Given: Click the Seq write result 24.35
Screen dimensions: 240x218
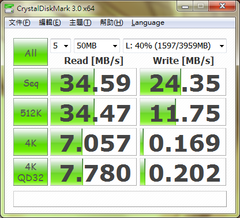Looking at the screenshot, I should 183,82.
